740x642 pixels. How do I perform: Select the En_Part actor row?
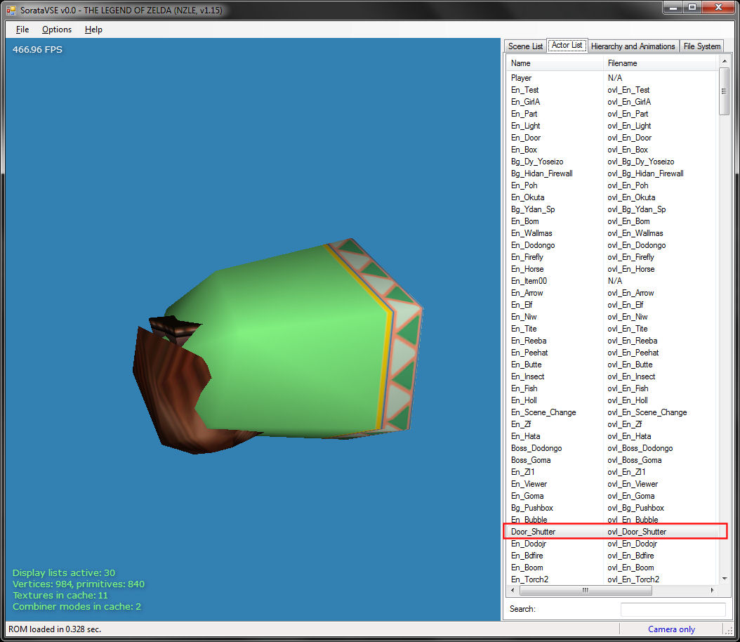pos(613,114)
